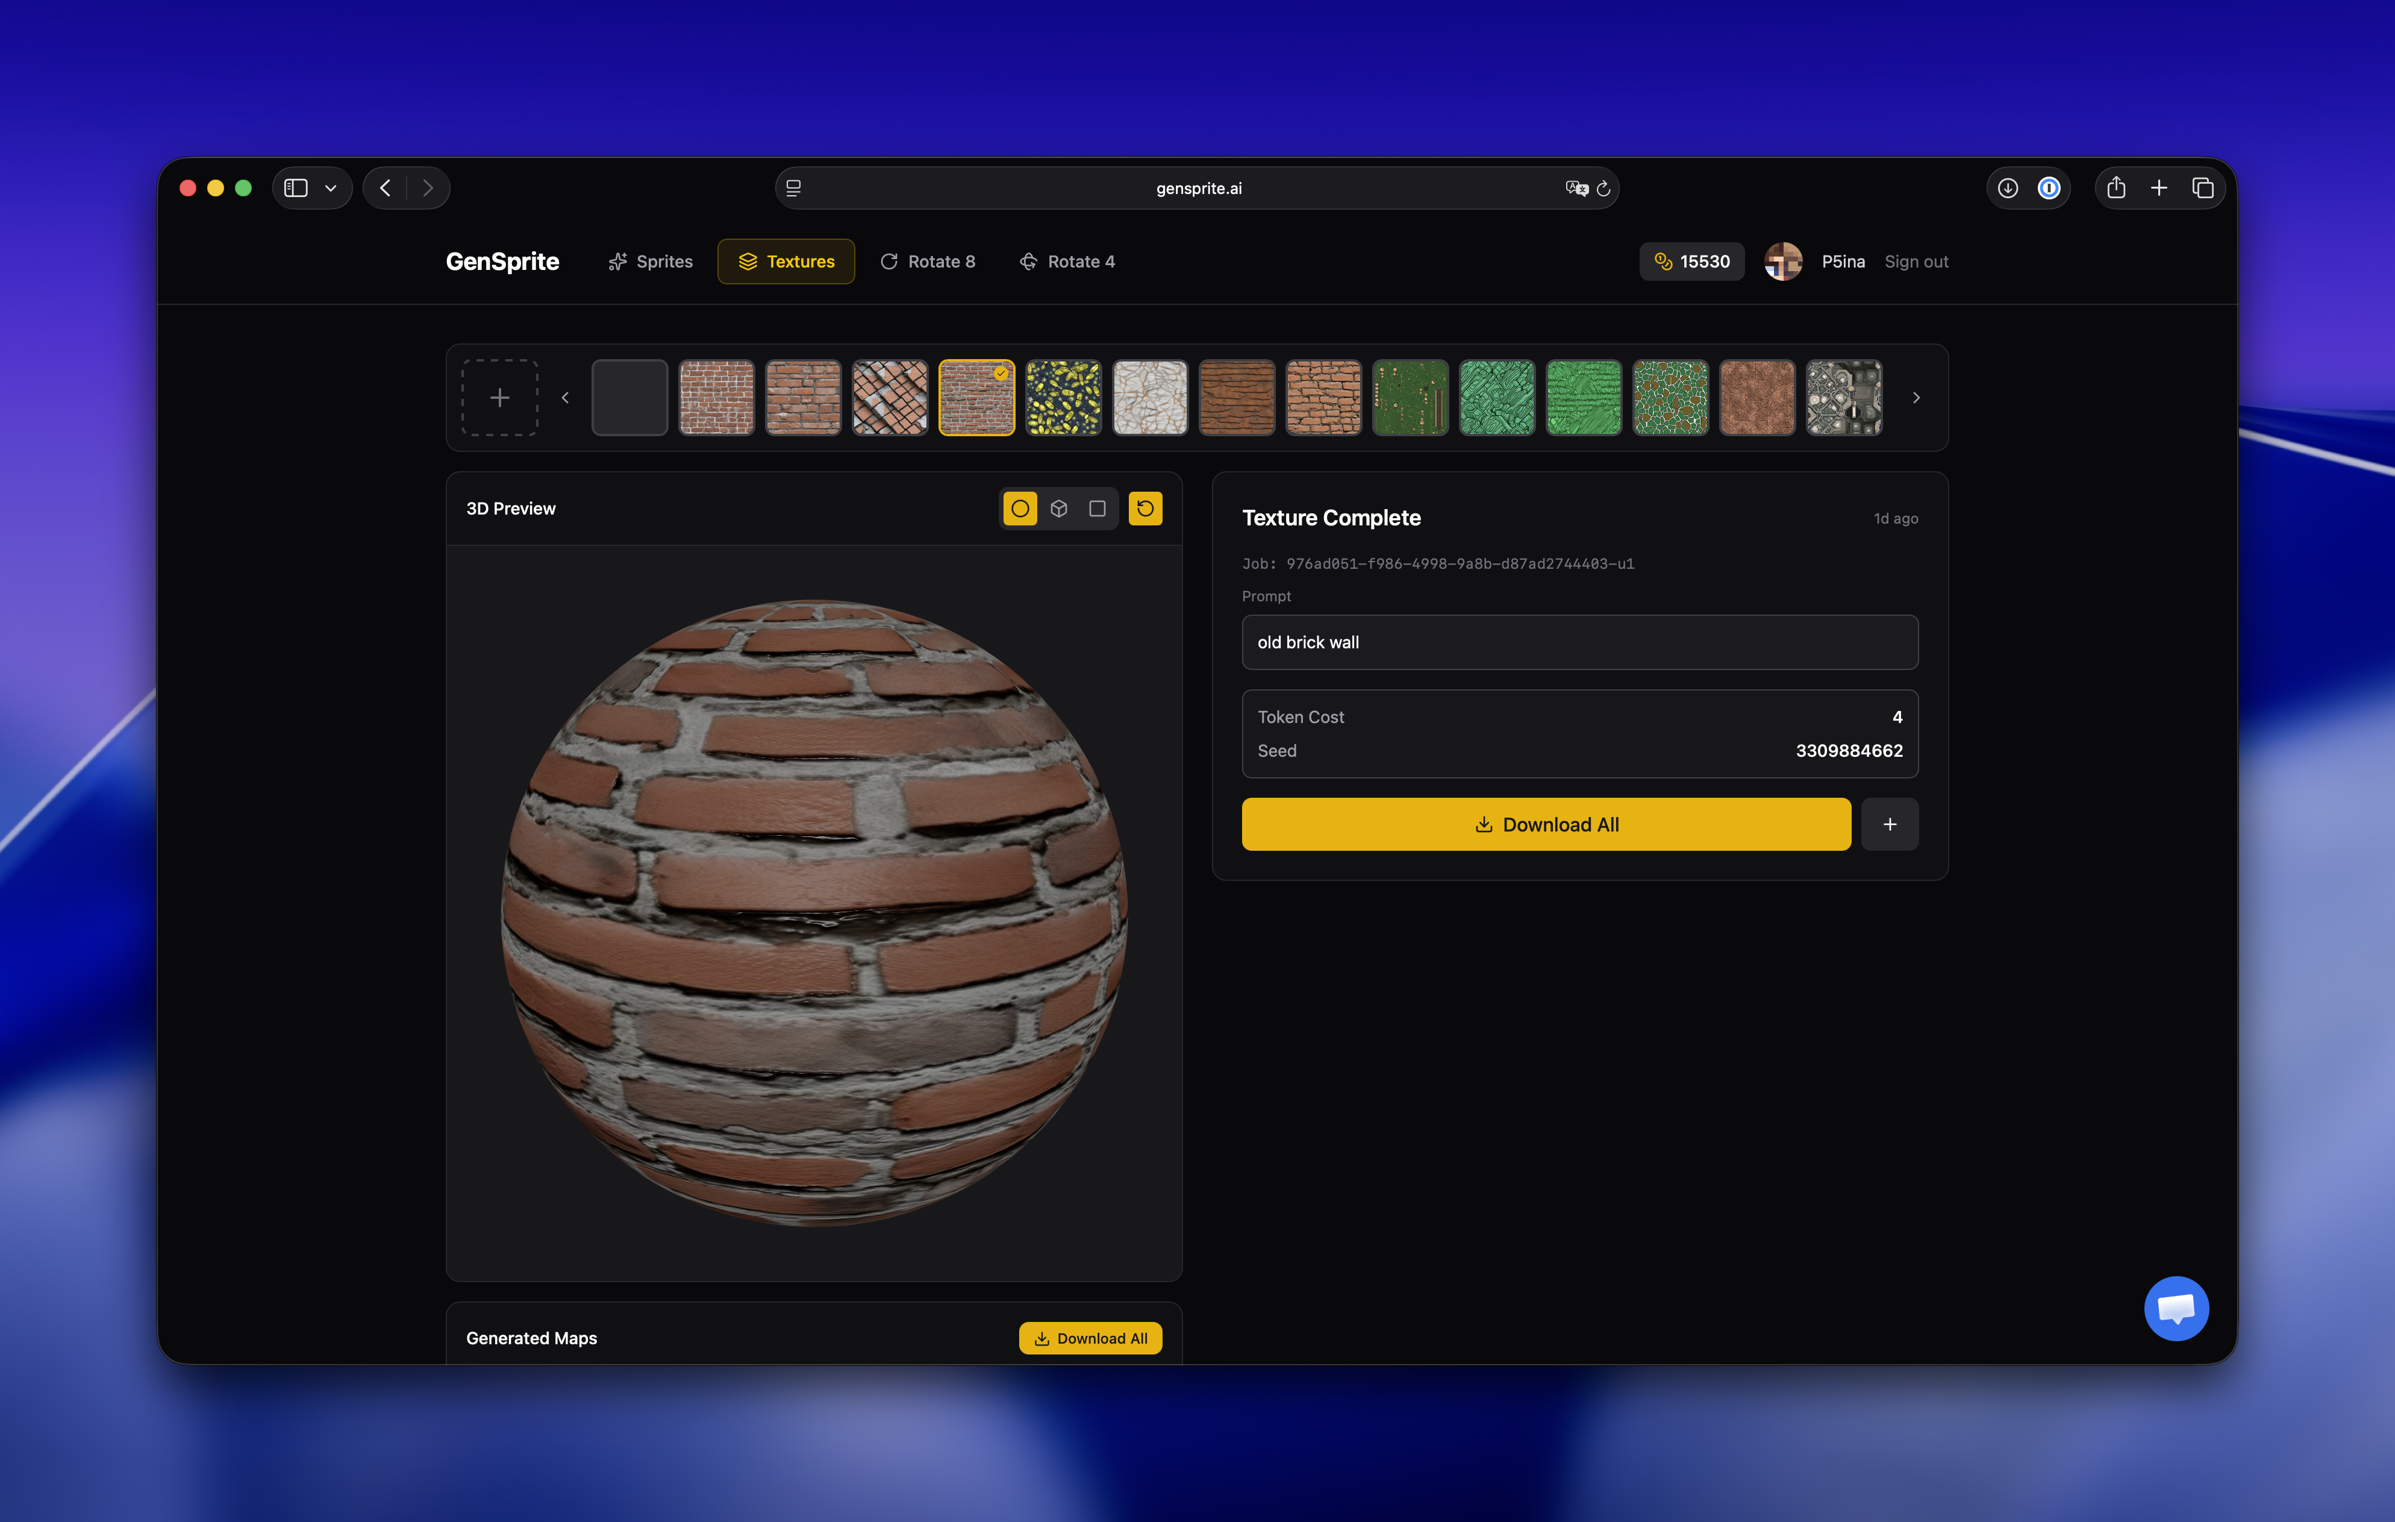This screenshot has height=1522, width=2395.
Task: Reload the page in address bar
Action: 1603,188
